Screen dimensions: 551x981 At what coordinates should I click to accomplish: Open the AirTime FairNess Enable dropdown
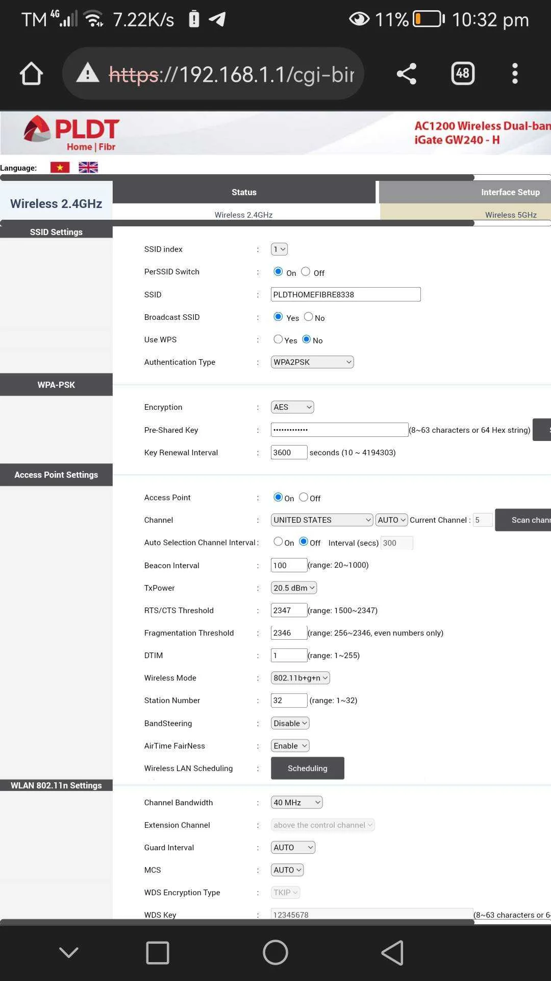[290, 746]
